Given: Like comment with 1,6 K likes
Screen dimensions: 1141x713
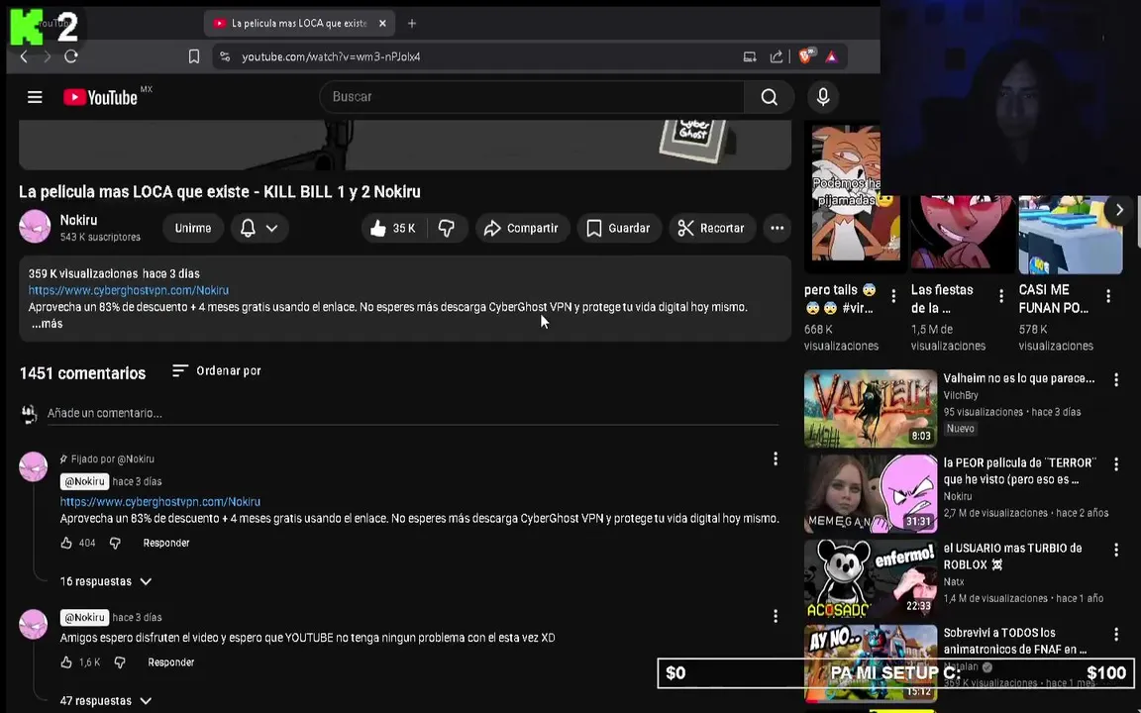Looking at the screenshot, I should click(67, 662).
